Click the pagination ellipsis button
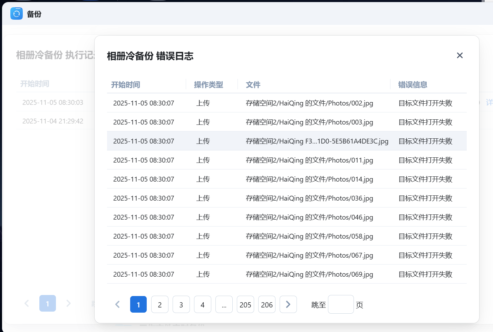This screenshot has width=493, height=332. coord(224,304)
